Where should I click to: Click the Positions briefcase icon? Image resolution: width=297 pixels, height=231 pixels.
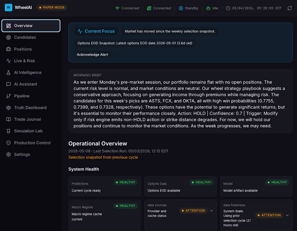click(x=9, y=49)
